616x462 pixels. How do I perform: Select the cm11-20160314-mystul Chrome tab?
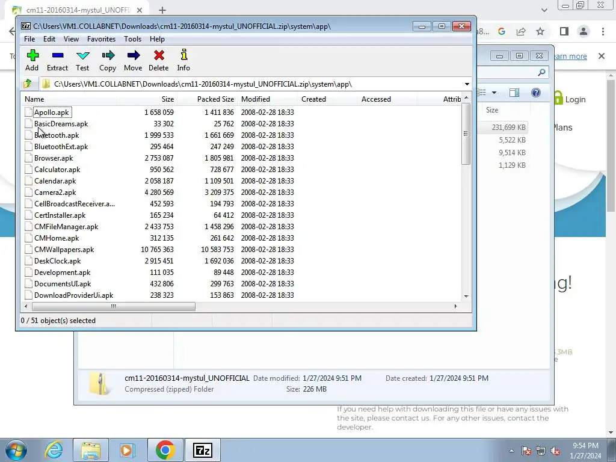76,10
